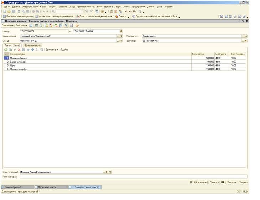260x200 pixels.
Task: Open lookup magnifier for Контрагент field
Action: pos(246,36)
